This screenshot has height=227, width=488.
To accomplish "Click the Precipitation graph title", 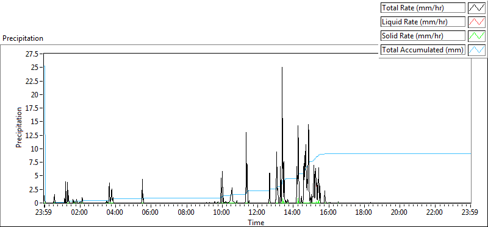I will [23, 38].
